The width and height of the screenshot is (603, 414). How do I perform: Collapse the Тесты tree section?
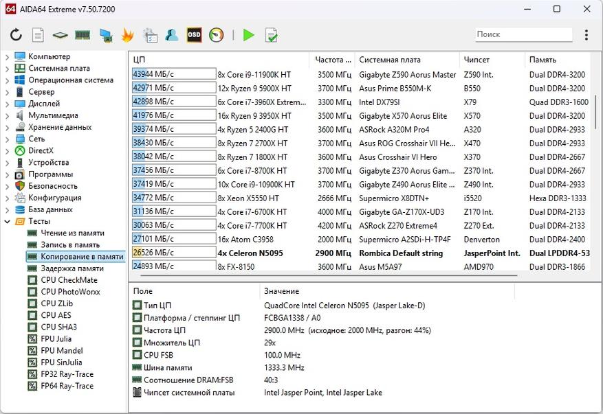pos(7,222)
